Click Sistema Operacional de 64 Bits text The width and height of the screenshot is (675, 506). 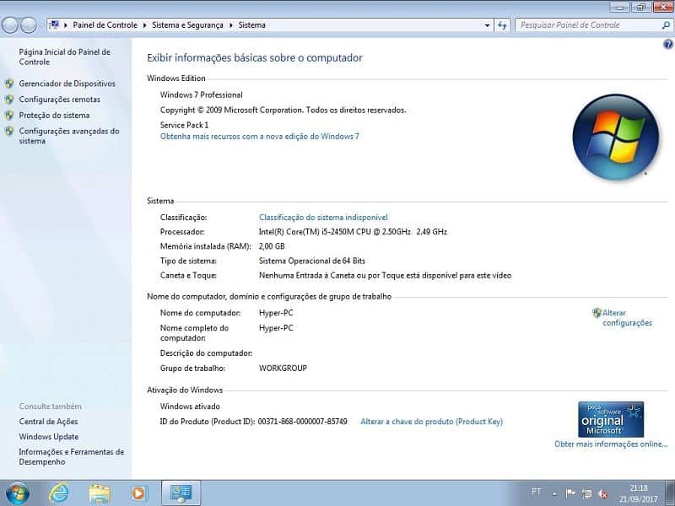312,261
